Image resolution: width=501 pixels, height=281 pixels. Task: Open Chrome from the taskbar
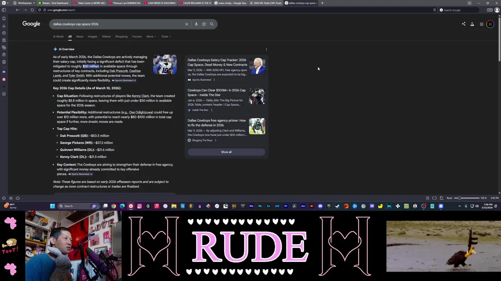pos(114,206)
